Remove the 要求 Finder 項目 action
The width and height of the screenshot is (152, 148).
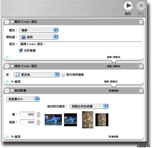(141, 22)
